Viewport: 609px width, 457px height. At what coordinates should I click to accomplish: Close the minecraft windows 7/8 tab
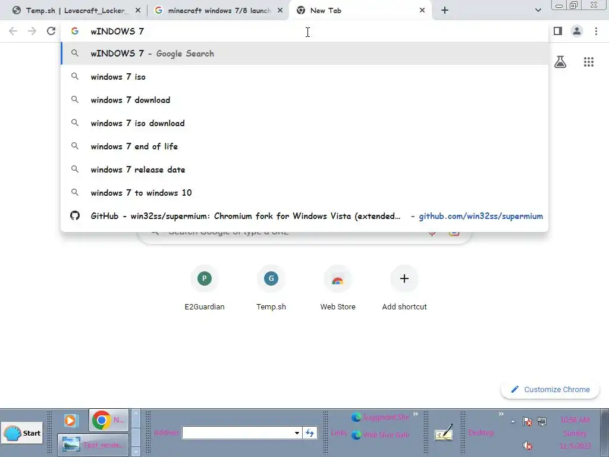(x=280, y=11)
